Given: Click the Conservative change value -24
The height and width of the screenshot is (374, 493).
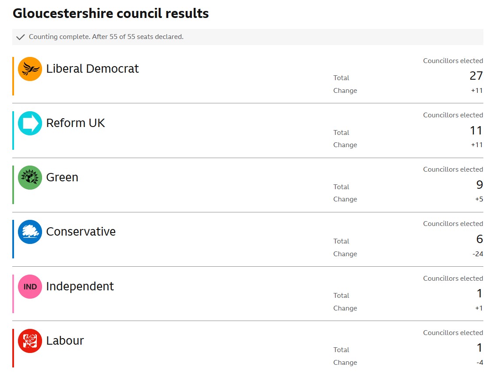Looking at the screenshot, I should 478,254.
